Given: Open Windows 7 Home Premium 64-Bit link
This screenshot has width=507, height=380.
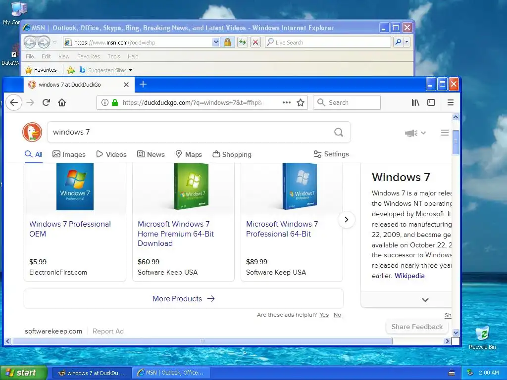Looking at the screenshot, I should pos(176,234).
